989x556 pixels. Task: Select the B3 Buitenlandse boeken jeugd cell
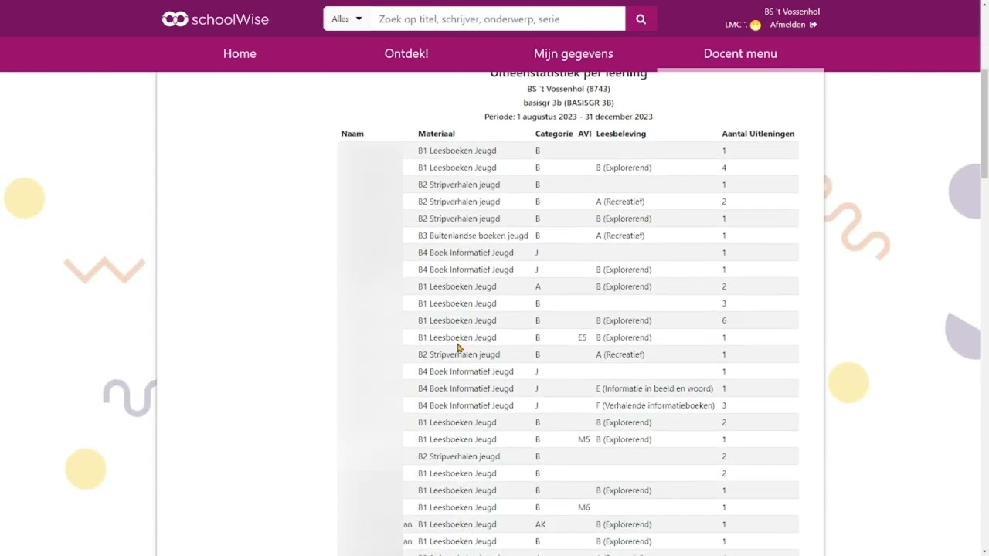473,236
